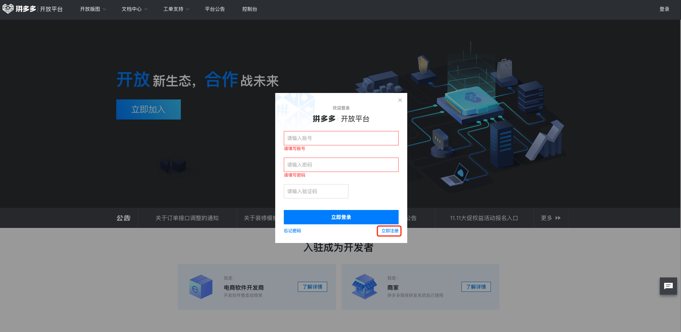Viewport: 681px width, 332px height.
Task: Close the login dialog with X icon
Action: pyautogui.click(x=400, y=100)
